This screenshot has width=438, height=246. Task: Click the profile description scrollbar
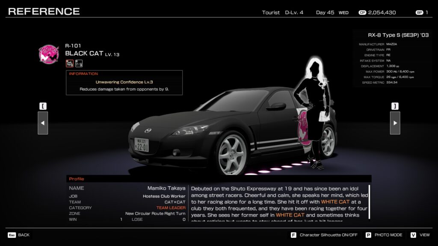point(369,202)
